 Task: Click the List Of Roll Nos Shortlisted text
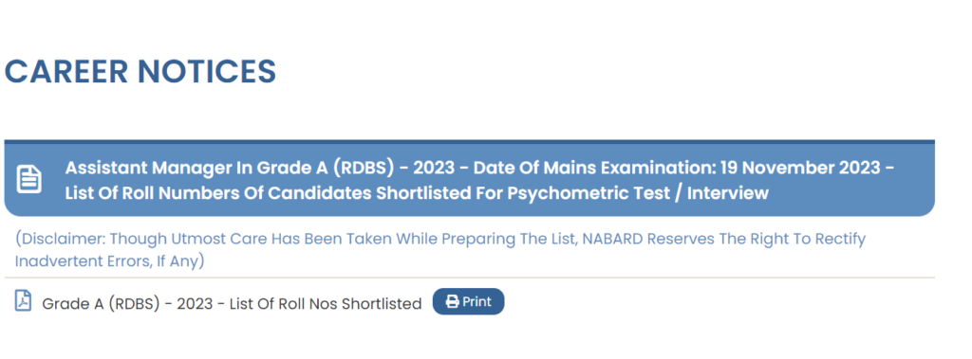tap(326, 304)
